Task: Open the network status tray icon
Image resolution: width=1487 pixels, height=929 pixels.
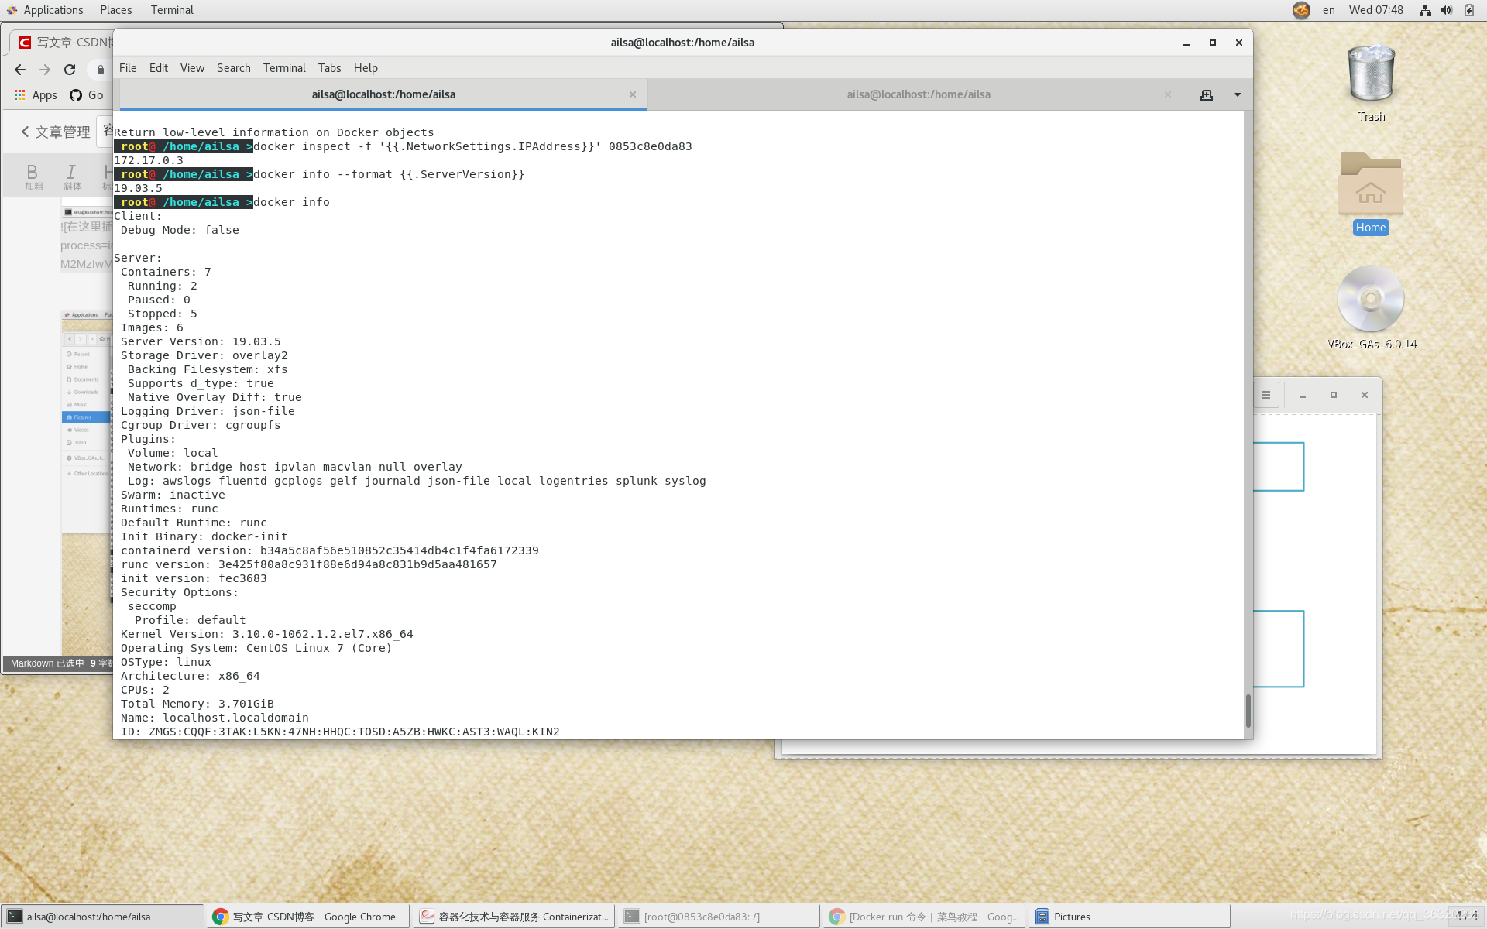Action: click(x=1424, y=10)
